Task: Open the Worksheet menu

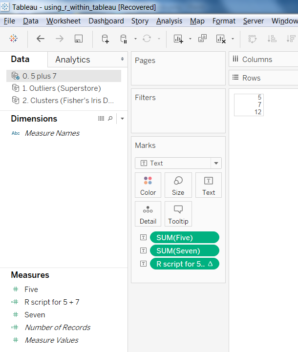Action: coord(64,21)
